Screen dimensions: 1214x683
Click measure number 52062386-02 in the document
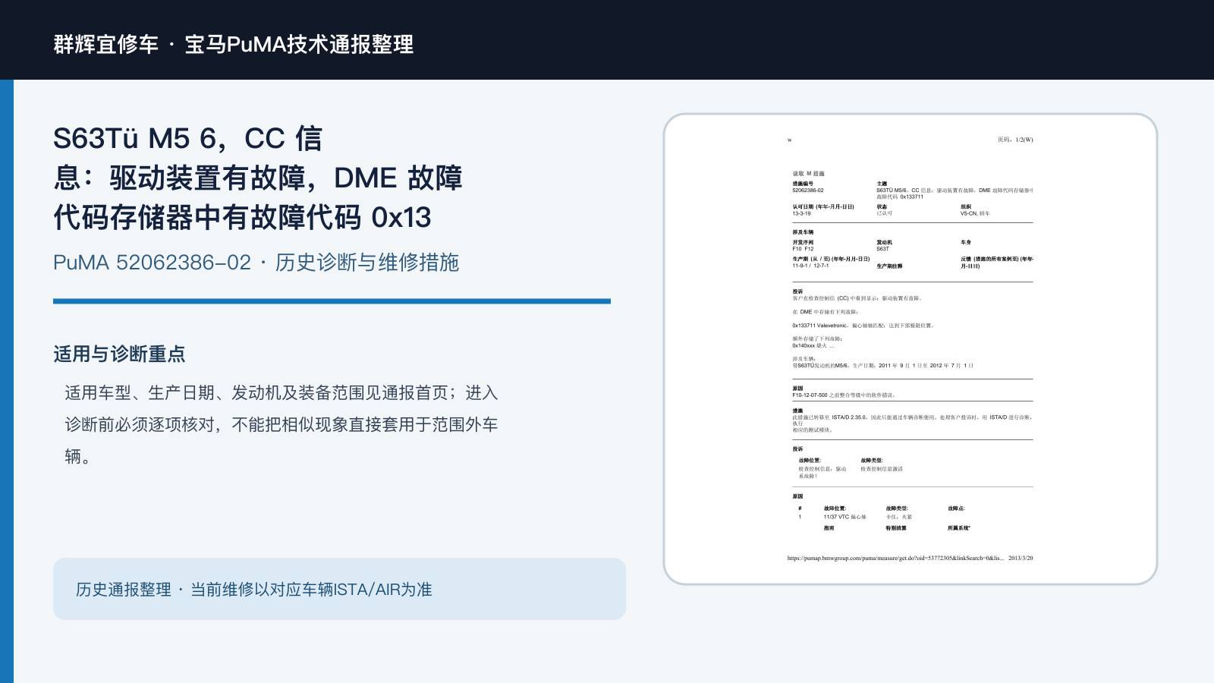(x=808, y=190)
